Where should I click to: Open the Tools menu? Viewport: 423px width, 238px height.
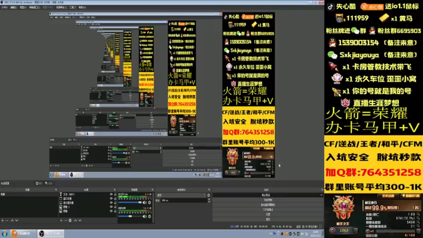[x=72, y=7]
